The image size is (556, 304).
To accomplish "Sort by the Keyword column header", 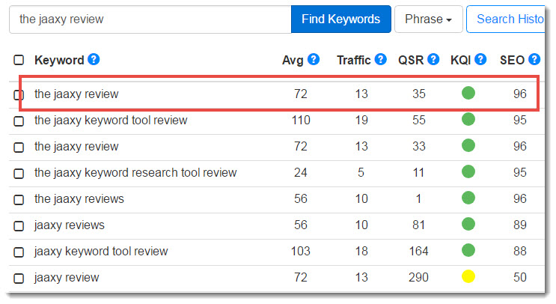I will tap(59, 60).
